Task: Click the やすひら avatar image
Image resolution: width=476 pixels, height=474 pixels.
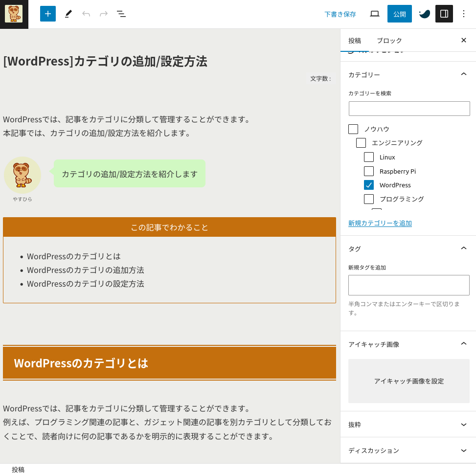Action: (23, 175)
